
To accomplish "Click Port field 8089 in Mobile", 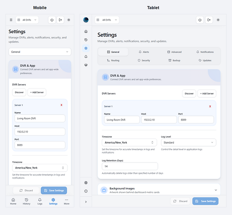I will 40,145.
